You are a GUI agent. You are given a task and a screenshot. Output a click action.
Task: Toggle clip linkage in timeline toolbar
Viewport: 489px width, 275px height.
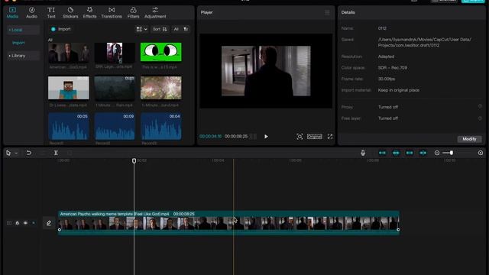(410, 153)
